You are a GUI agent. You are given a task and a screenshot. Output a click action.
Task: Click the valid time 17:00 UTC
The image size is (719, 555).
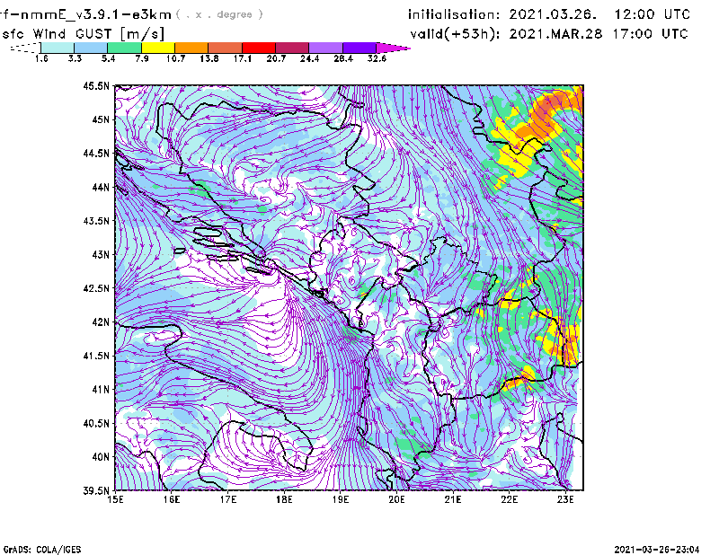(x=650, y=34)
